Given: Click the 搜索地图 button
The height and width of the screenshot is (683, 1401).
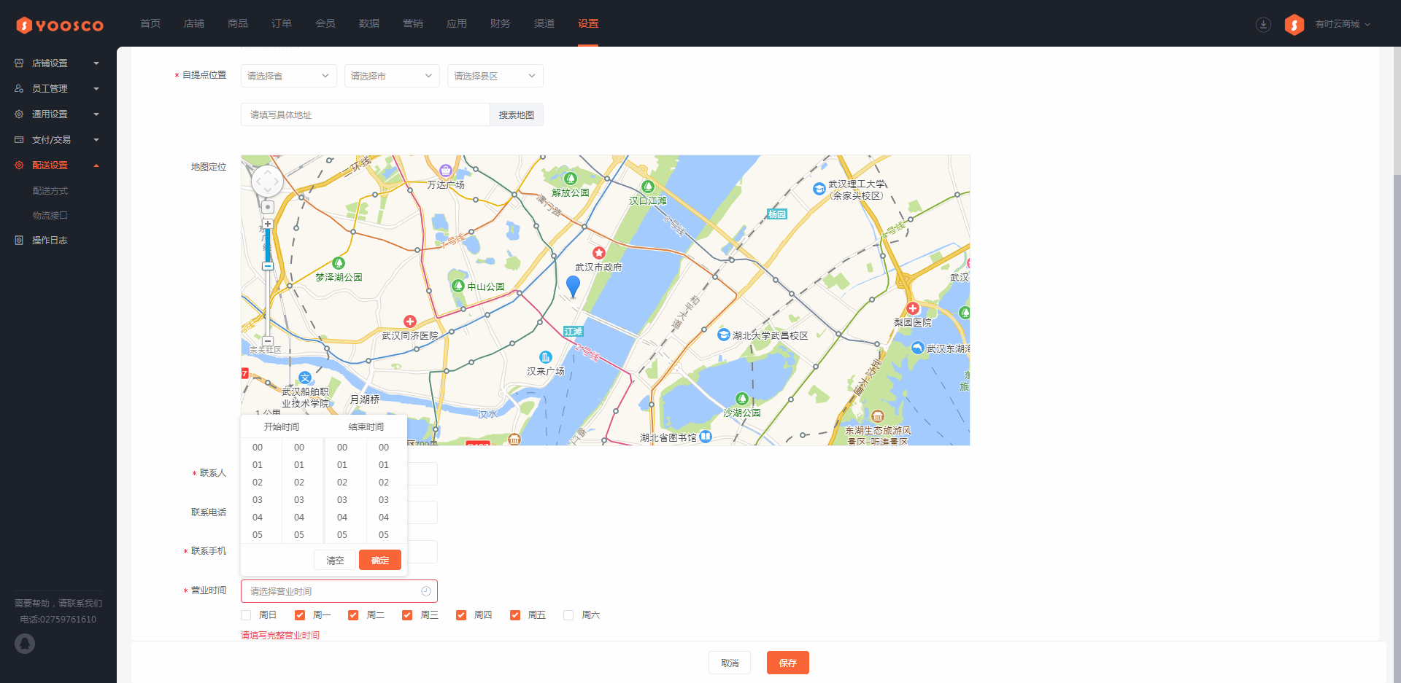Looking at the screenshot, I should 517,114.
